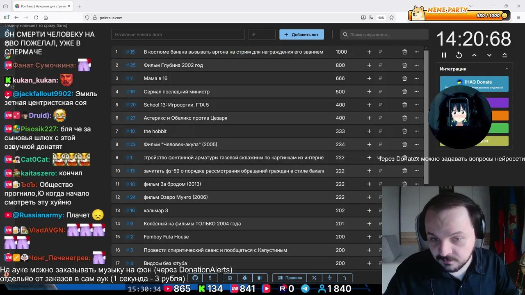Select lot Колёсный на фильмы ТОЛЬКО 2004 года

tap(192, 224)
